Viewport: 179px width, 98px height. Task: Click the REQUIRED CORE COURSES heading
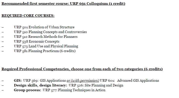pos(28,16)
